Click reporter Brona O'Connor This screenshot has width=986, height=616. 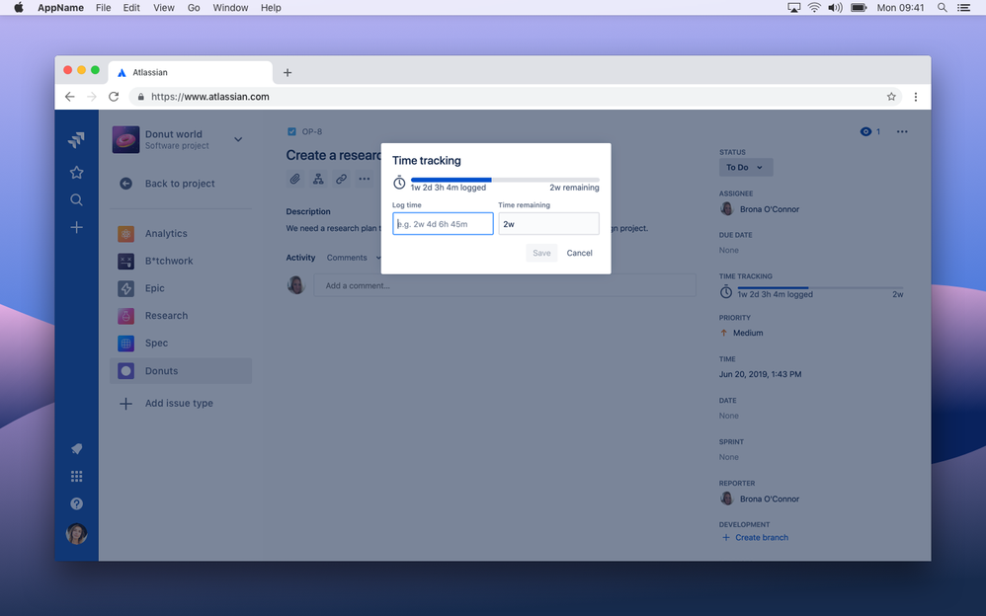(760, 500)
